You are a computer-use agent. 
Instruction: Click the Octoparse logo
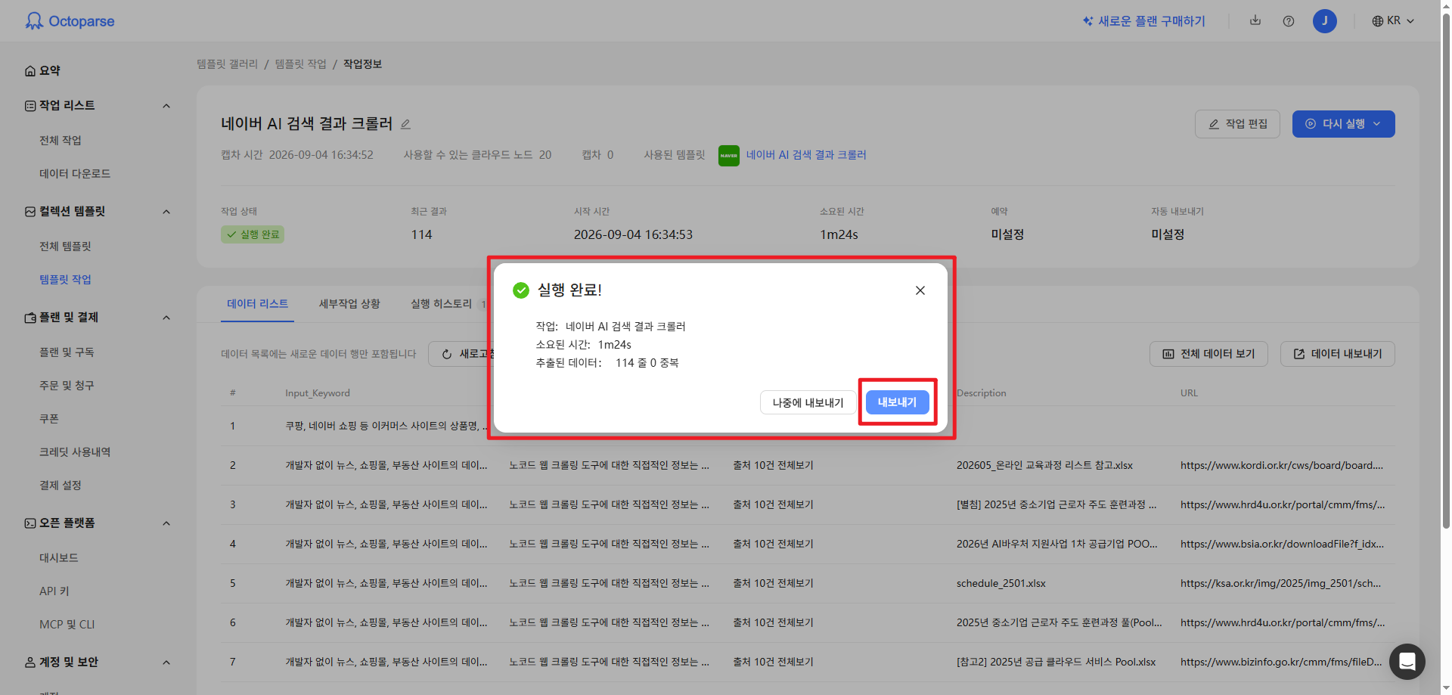point(70,21)
